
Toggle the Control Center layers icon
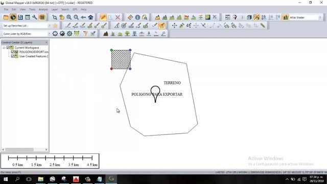click(x=42, y=17)
